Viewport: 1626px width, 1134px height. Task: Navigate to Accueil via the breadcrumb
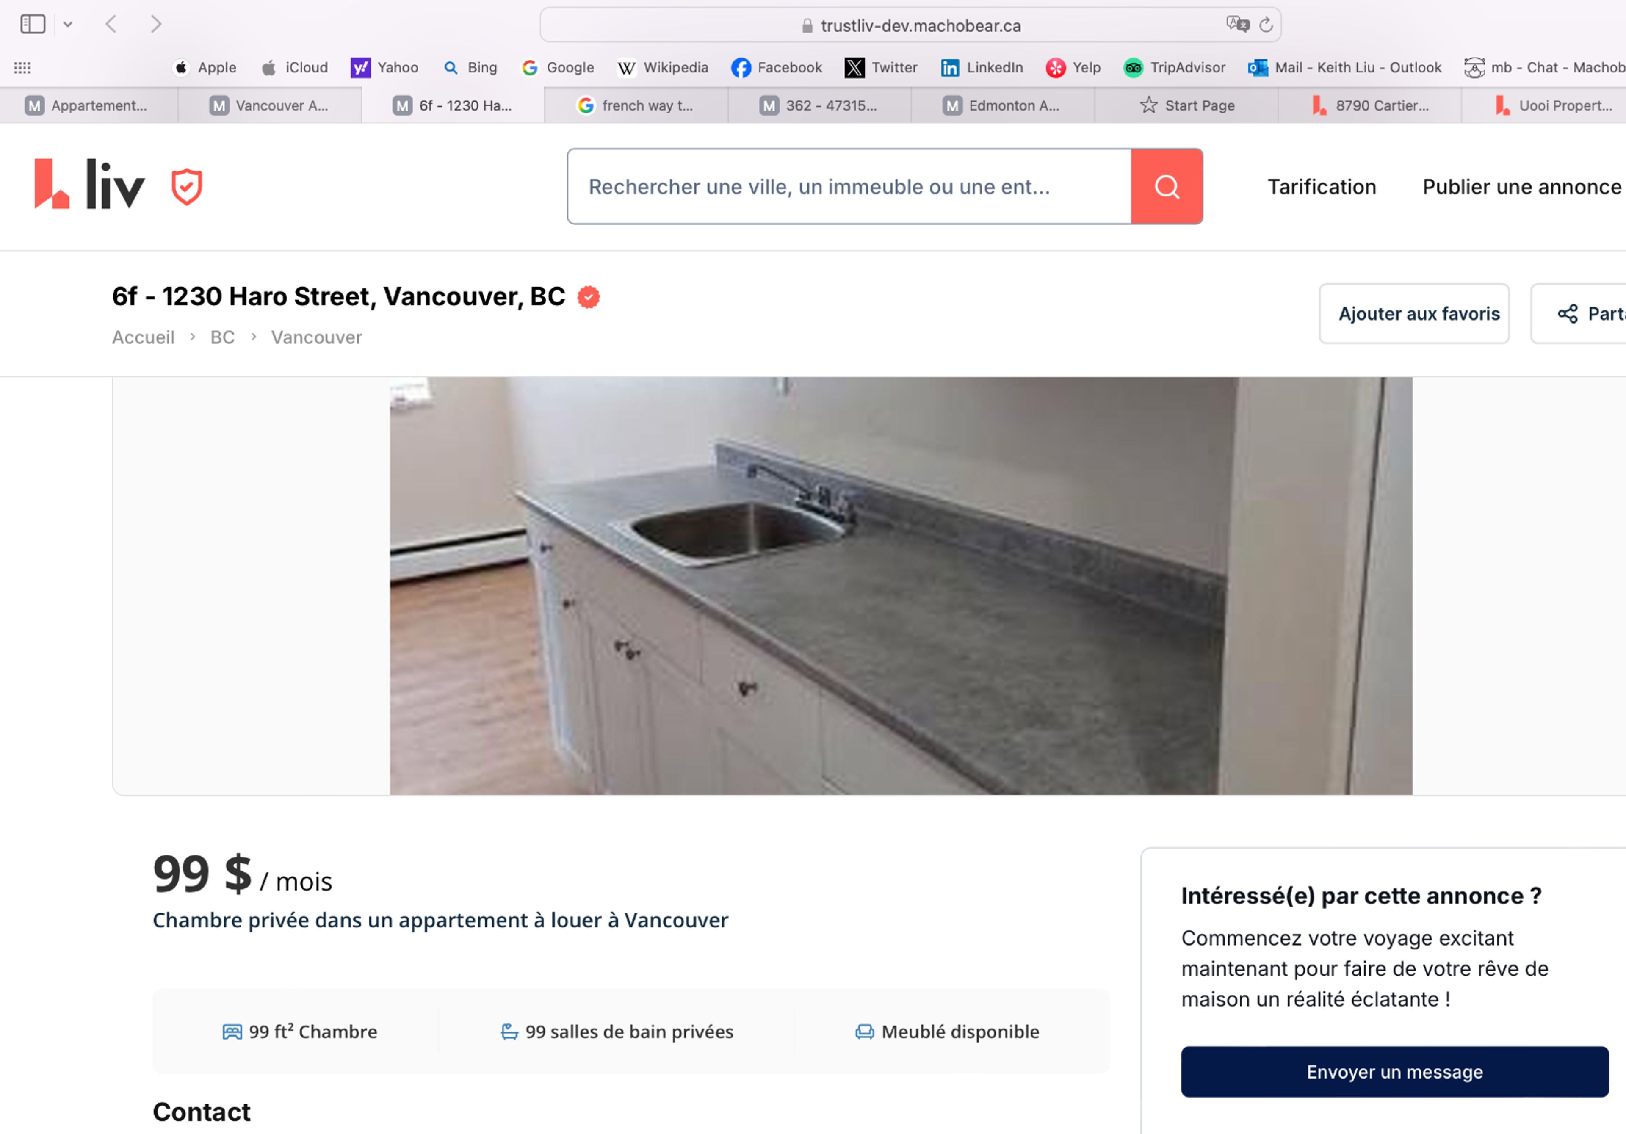(143, 337)
